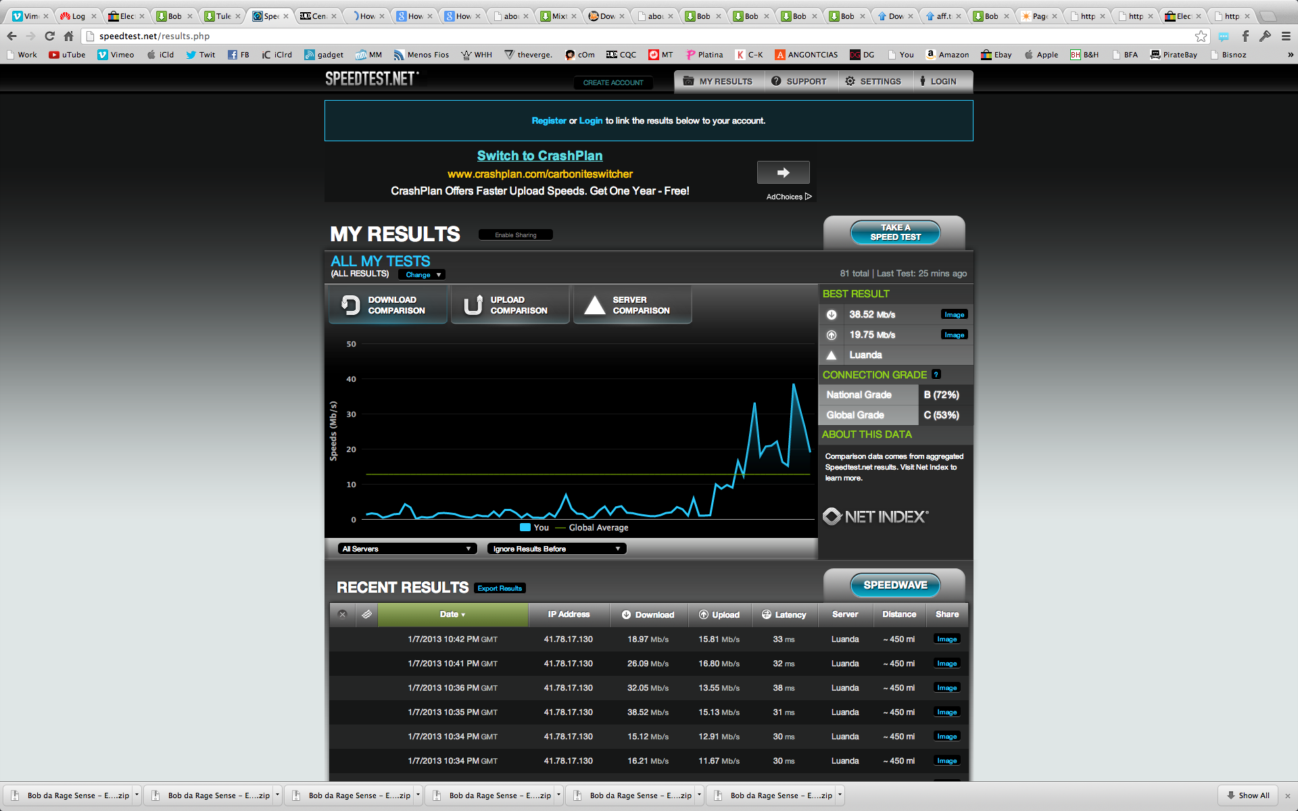This screenshot has width=1298, height=811.
Task: Click the Create Account button
Action: pyautogui.click(x=613, y=82)
